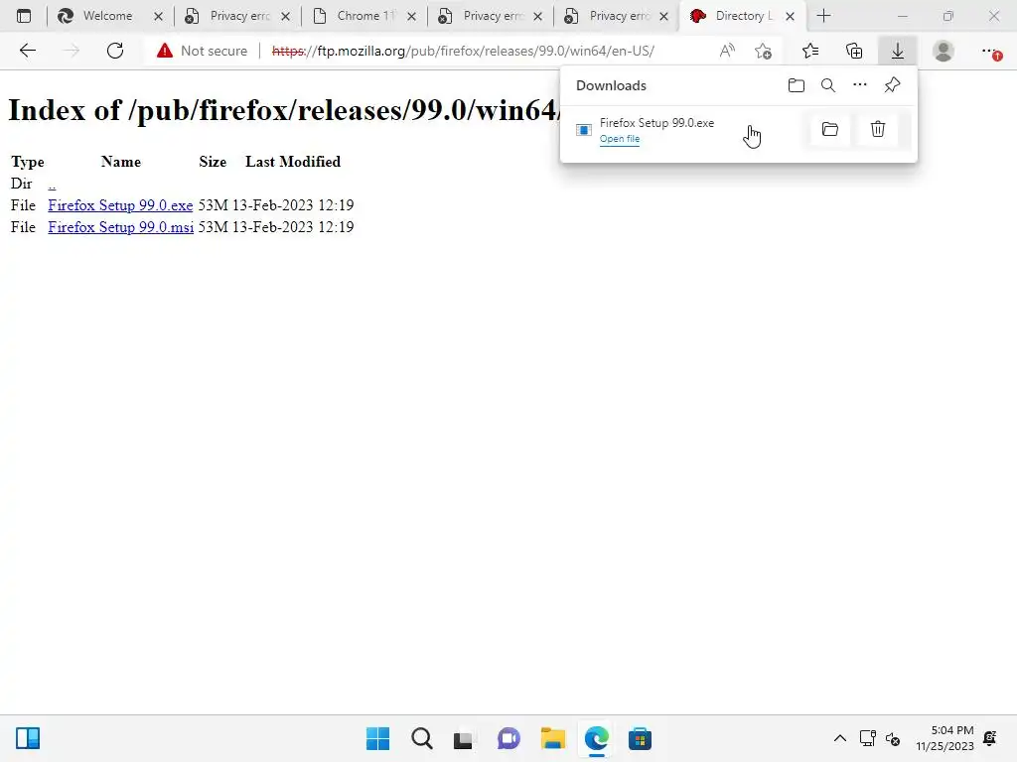This screenshot has height=762, width=1017.
Task: Close the Directory Listing tab
Action: (790, 16)
